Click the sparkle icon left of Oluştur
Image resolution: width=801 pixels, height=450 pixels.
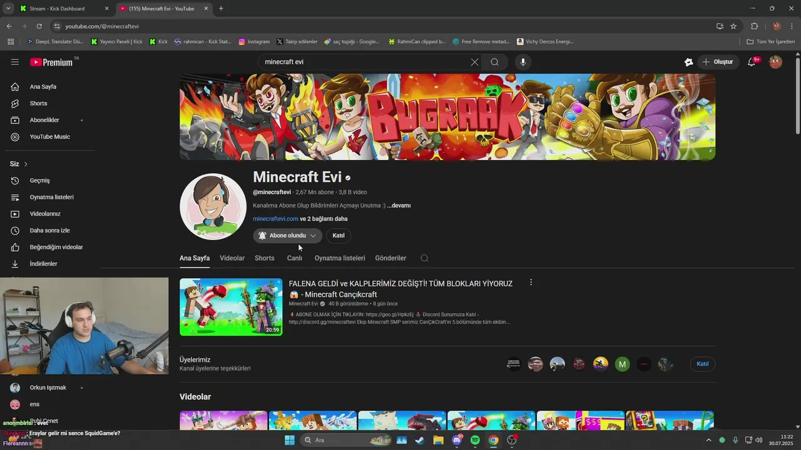point(688,62)
